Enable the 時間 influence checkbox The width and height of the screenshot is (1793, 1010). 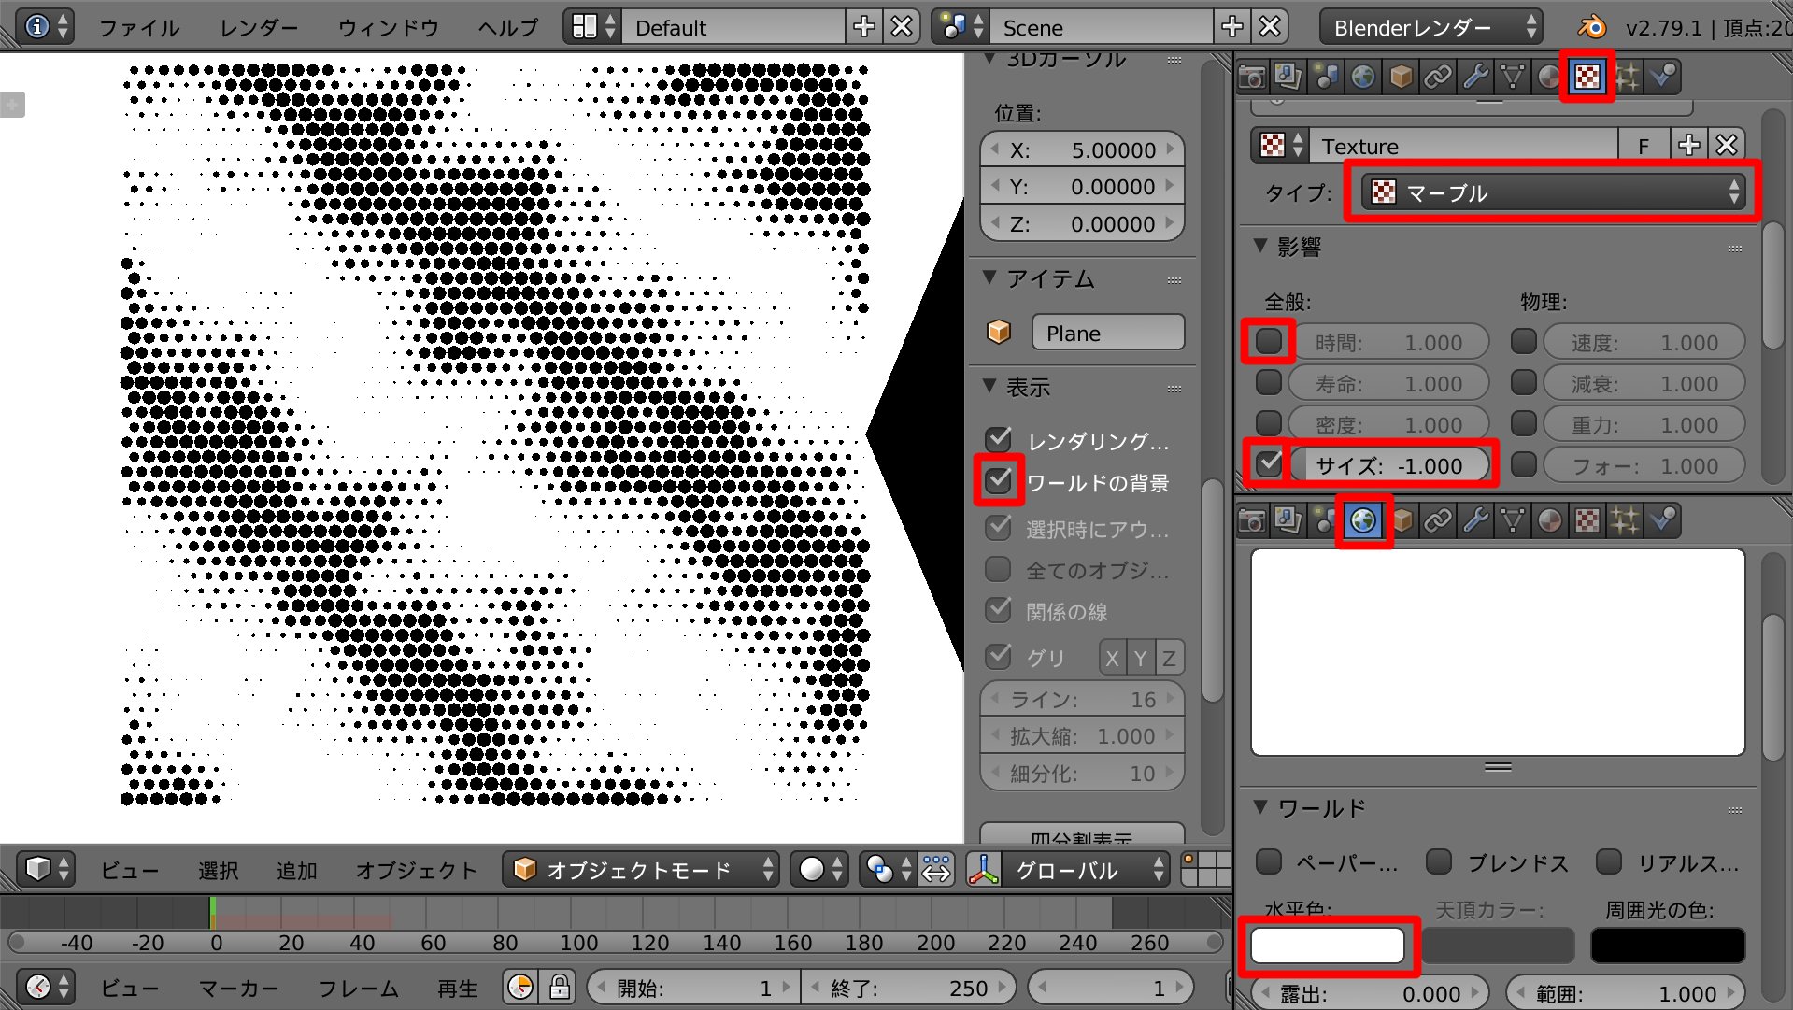pyautogui.click(x=1269, y=341)
